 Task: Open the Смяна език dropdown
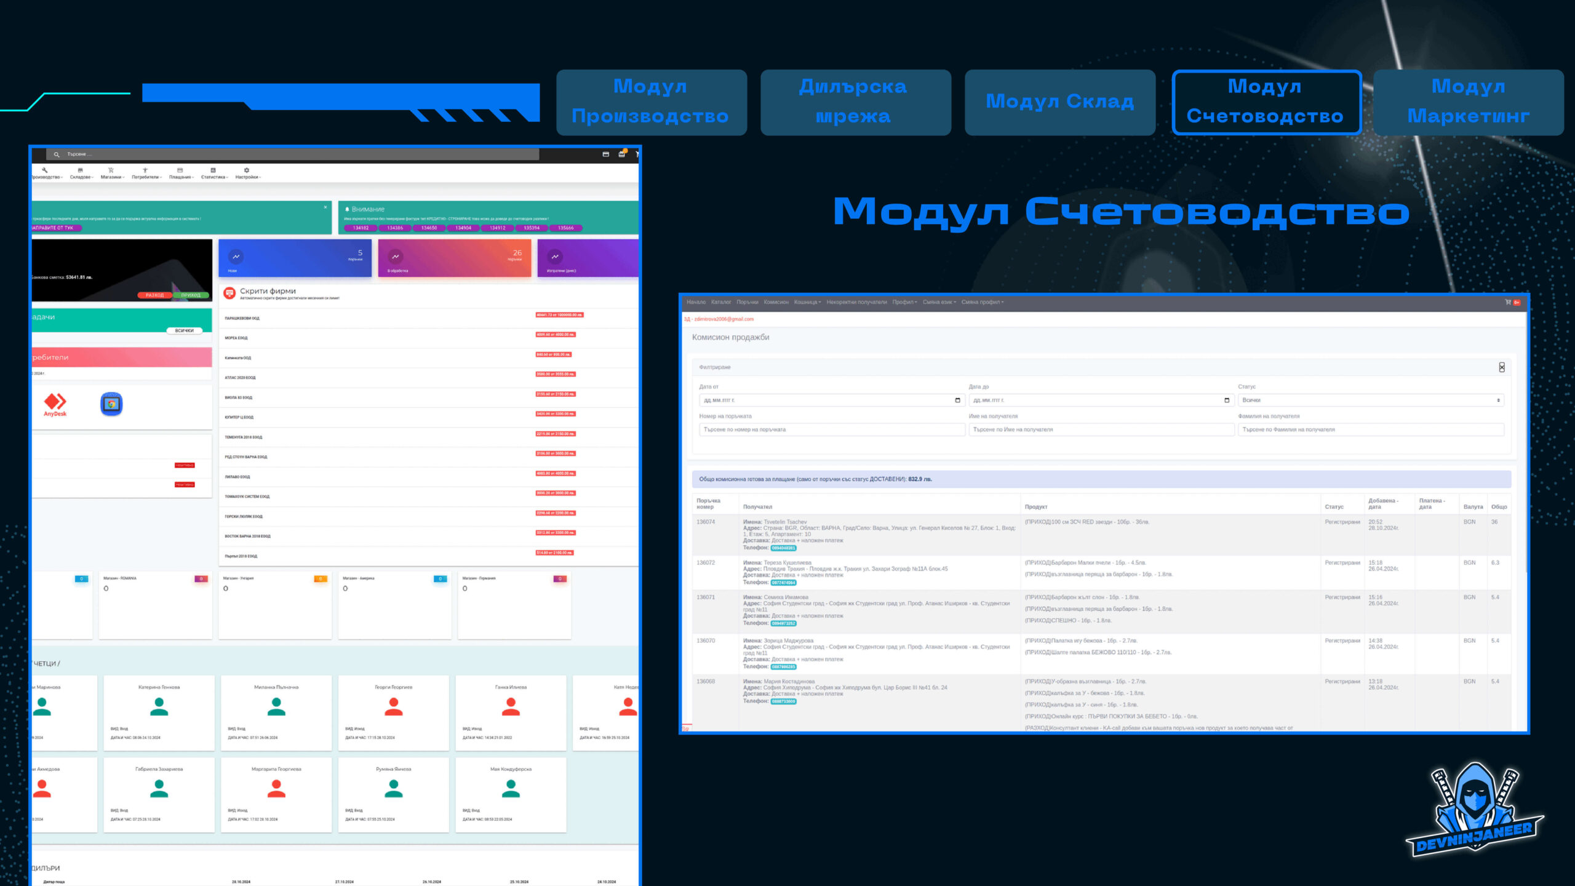tap(939, 302)
